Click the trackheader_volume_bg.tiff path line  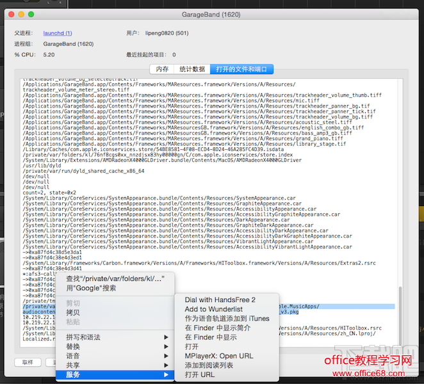(198, 116)
